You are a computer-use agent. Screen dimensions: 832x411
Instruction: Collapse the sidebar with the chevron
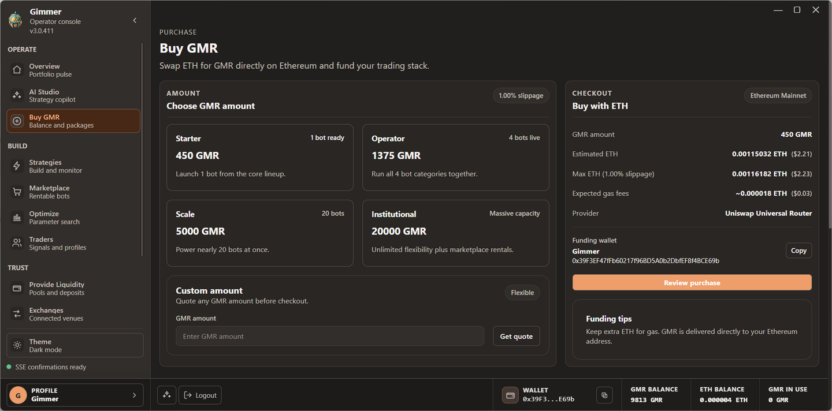[135, 21]
